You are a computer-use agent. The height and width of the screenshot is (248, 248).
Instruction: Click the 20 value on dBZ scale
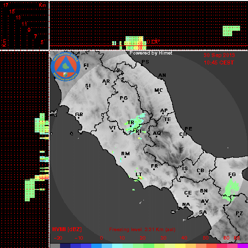[142, 238]
